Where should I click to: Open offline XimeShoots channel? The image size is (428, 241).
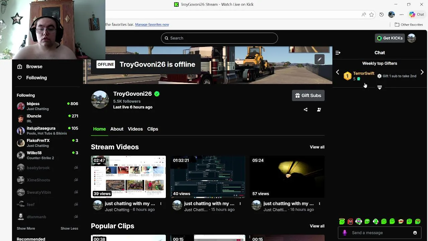pos(47,180)
